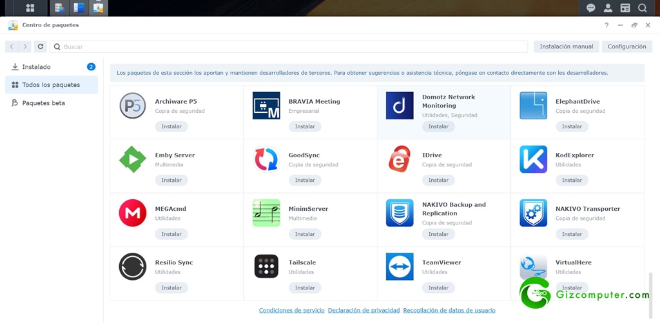
Task: Install KodExplorer
Action: tap(572, 181)
